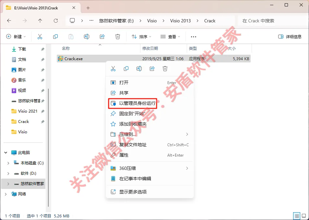309x220 pixels.
Task: Refresh the current folder
Action: coord(56,21)
